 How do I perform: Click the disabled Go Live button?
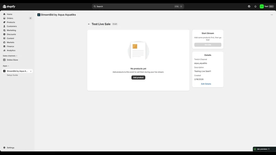(x=208, y=45)
